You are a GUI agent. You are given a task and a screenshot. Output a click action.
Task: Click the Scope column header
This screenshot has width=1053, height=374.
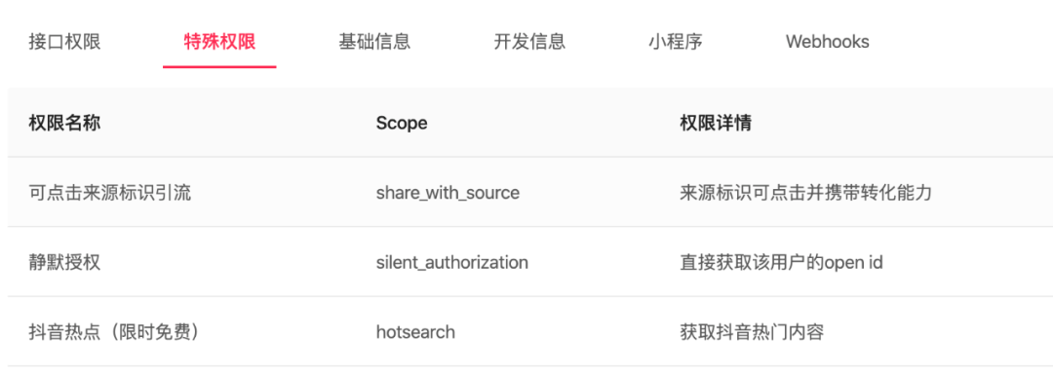click(402, 124)
